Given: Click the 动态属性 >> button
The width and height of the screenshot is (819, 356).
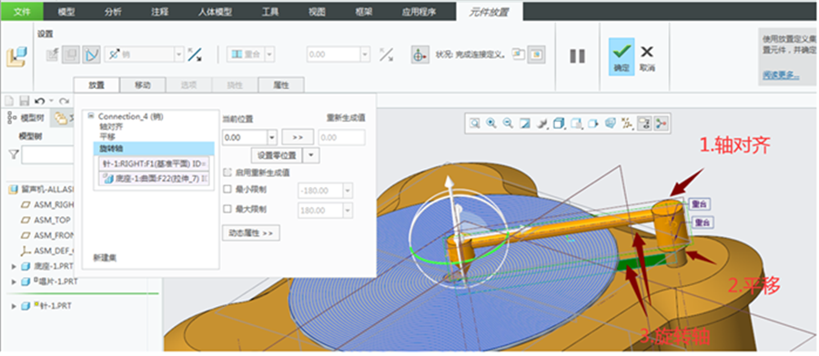Looking at the screenshot, I should pos(251,233).
